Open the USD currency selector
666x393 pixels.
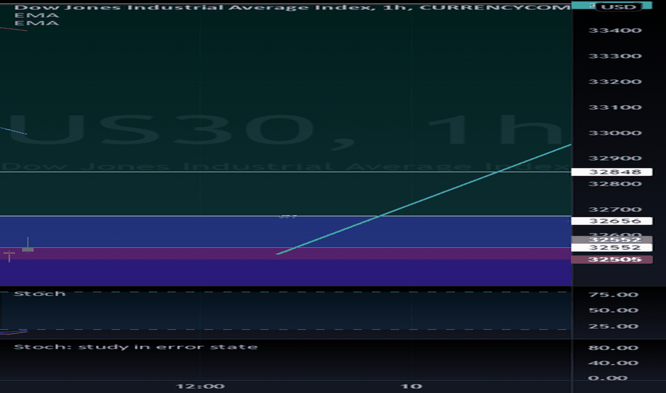click(618, 7)
